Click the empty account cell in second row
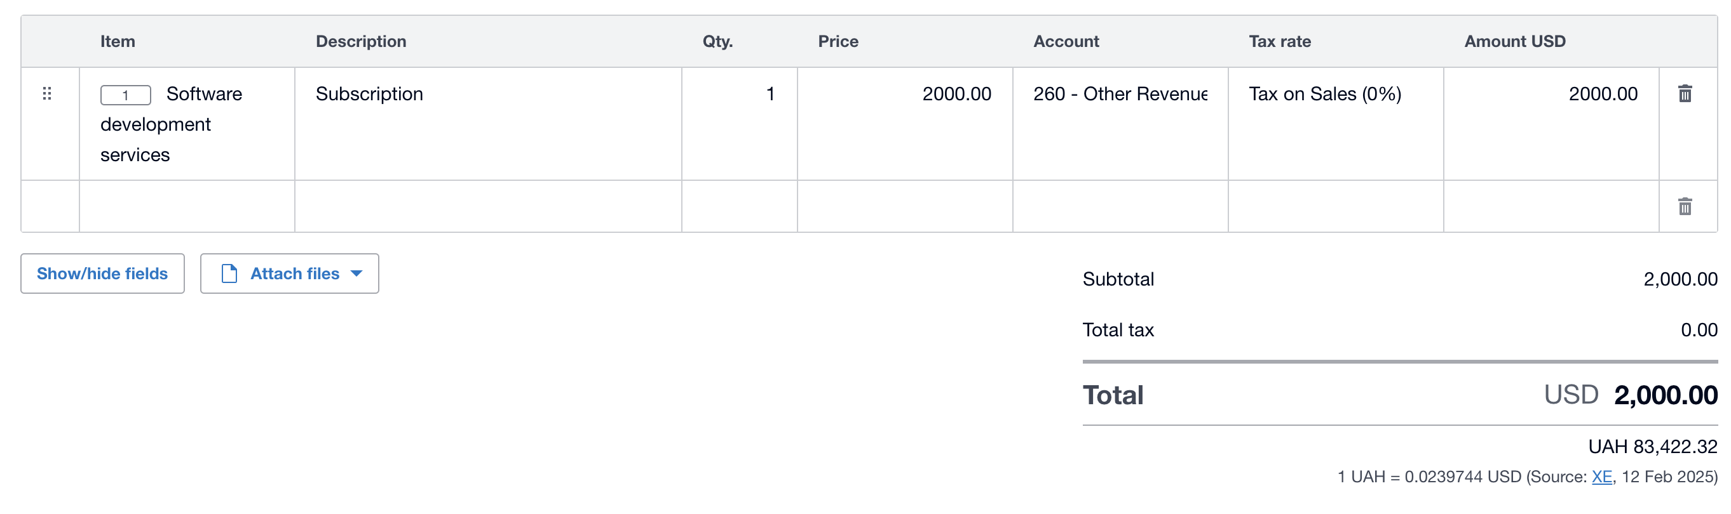Image resolution: width=1731 pixels, height=514 pixels. pos(1120,206)
